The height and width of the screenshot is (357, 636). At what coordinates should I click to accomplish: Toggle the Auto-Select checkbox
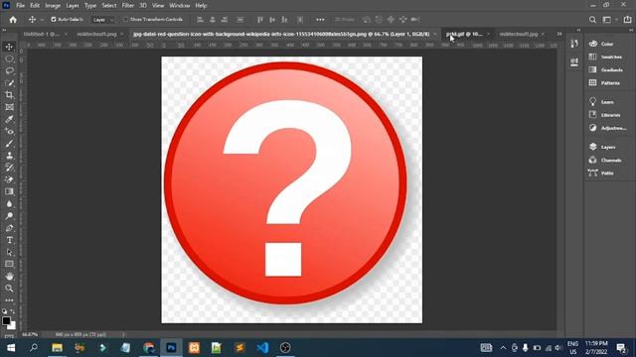point(53,20)
